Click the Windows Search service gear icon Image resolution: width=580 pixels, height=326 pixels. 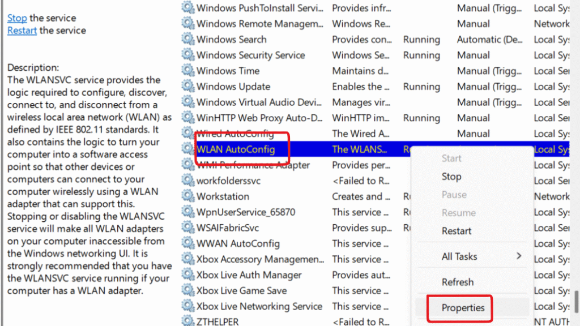(x=188, y=39)
